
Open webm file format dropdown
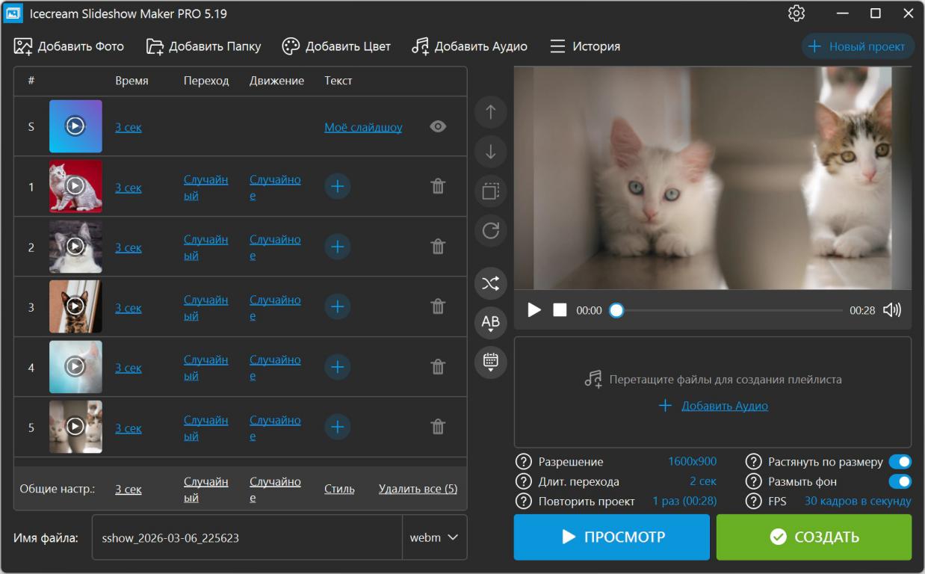tap(434, 537)
